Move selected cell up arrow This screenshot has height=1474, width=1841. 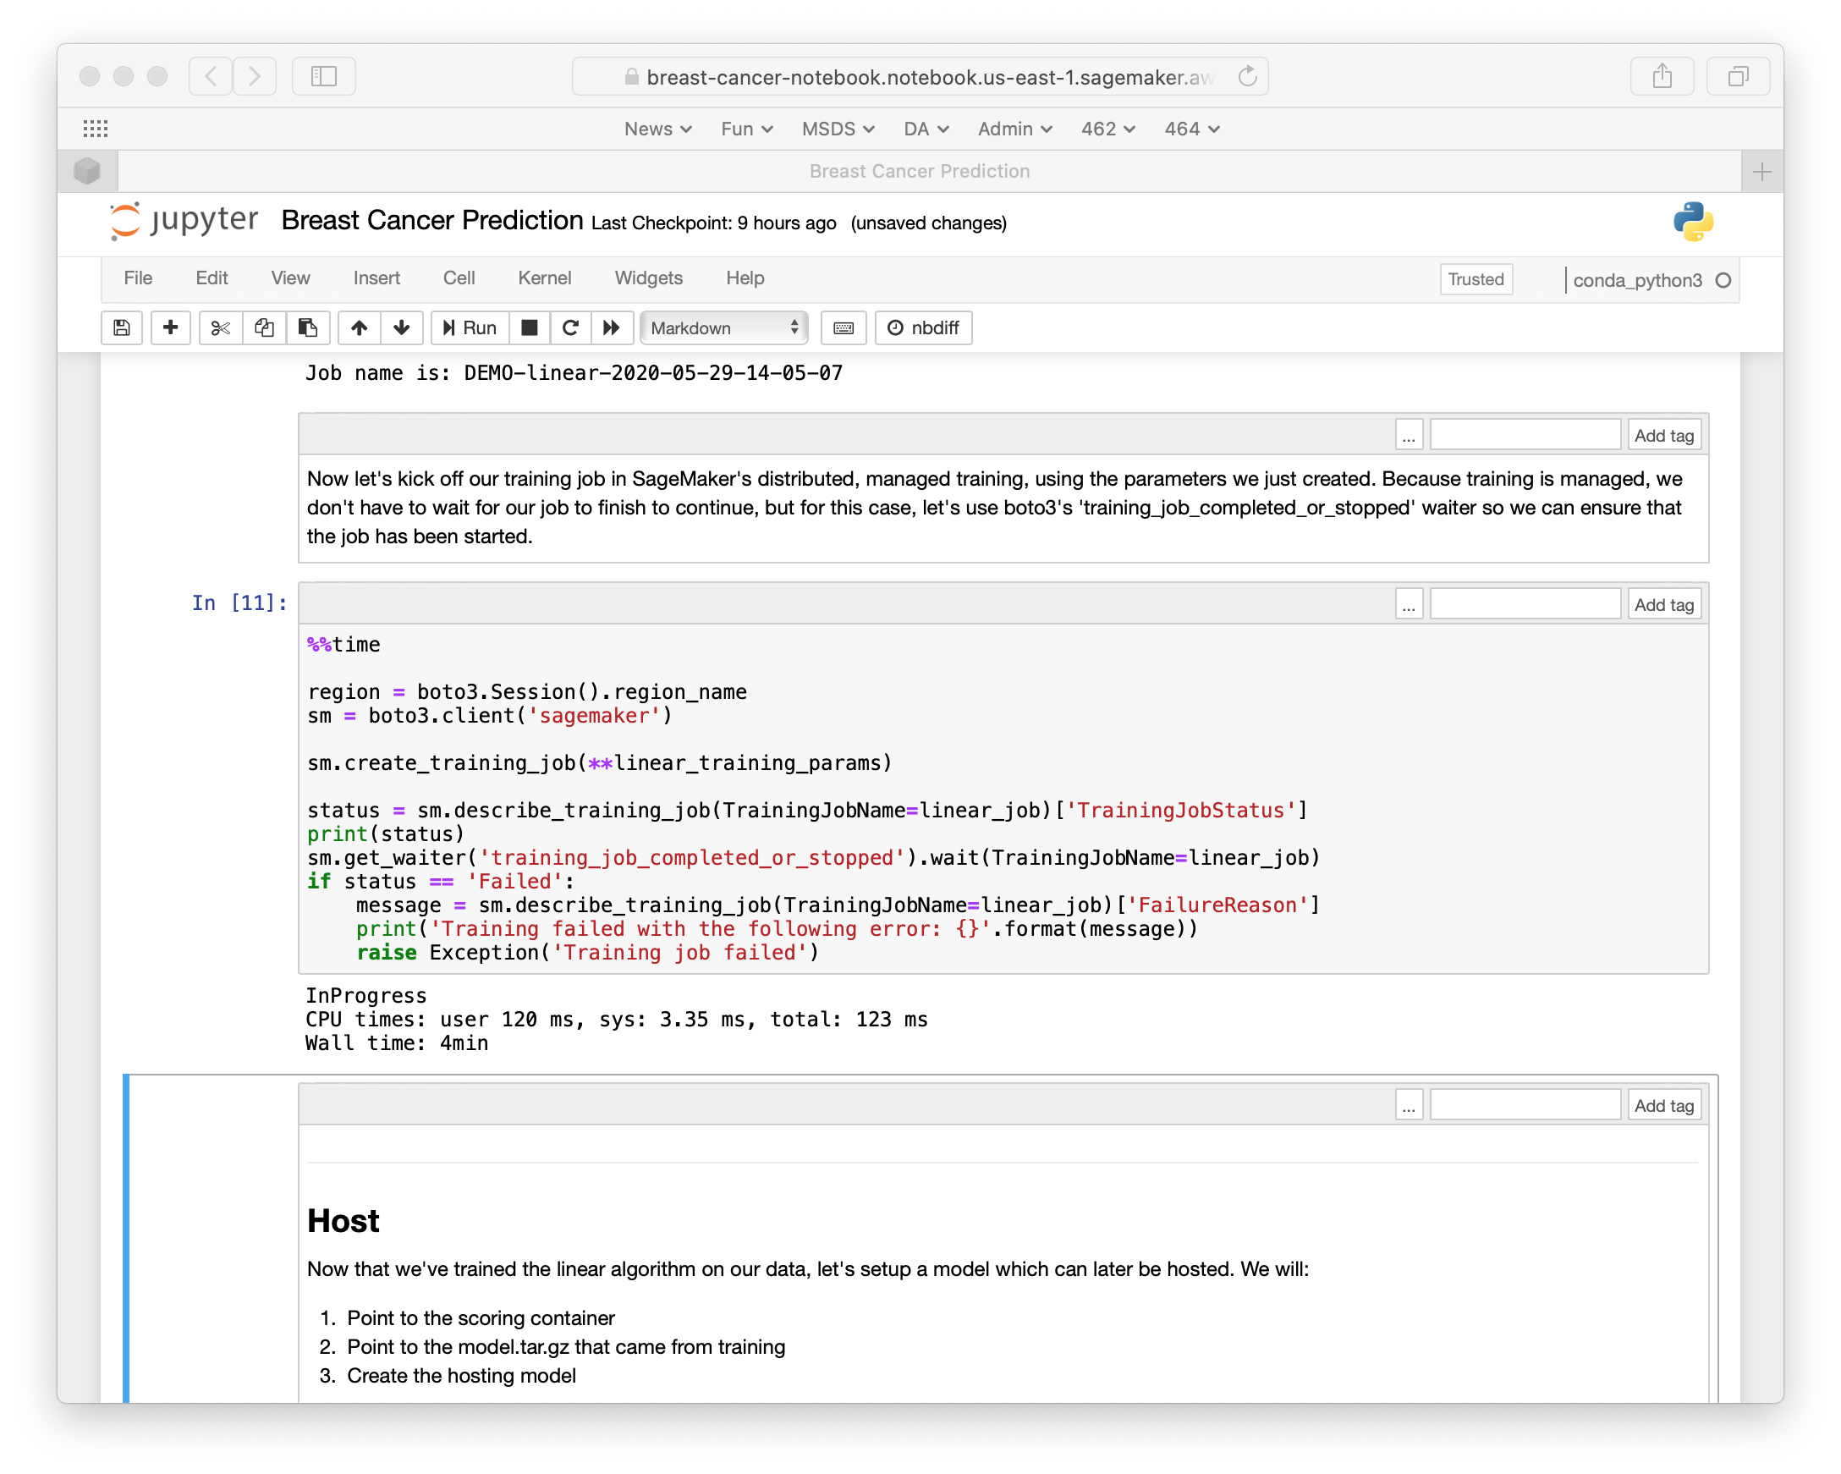(x=360, y=328)
